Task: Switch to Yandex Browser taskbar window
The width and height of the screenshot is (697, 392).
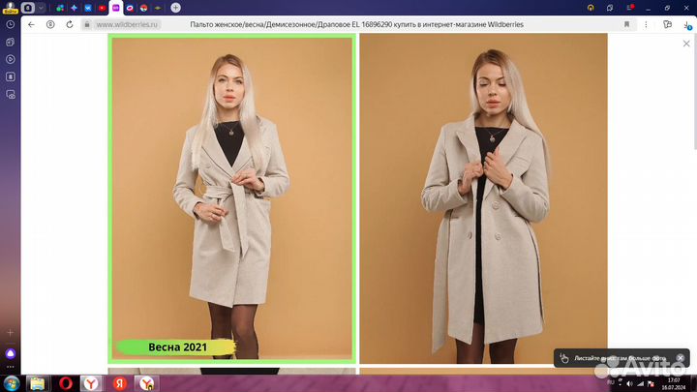Action: pos(91,383)
